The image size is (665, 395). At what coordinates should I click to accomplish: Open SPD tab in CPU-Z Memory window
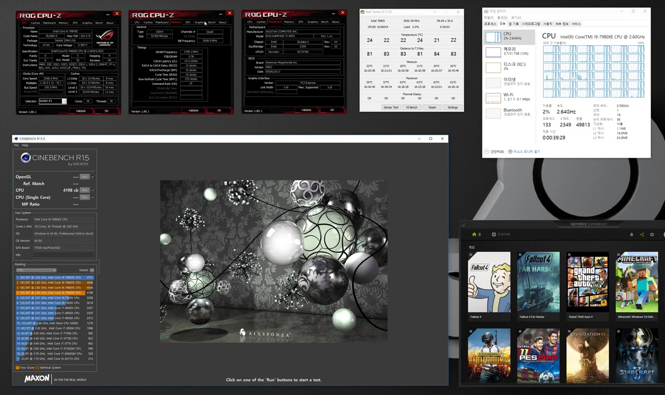coord(188,22)
